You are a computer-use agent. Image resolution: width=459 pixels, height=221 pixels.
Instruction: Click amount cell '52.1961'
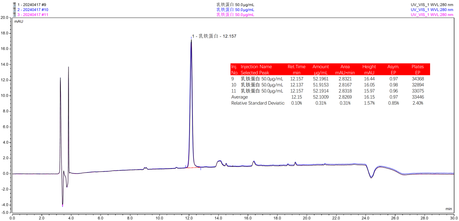[321, 79]
